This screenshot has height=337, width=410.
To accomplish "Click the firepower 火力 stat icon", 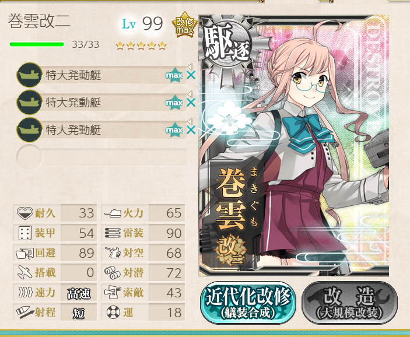I will (x=113, y=213).
